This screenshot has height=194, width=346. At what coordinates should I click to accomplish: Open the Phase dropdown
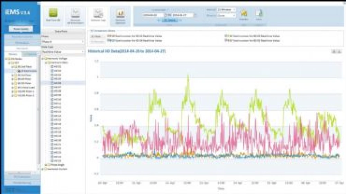[63, 41]
